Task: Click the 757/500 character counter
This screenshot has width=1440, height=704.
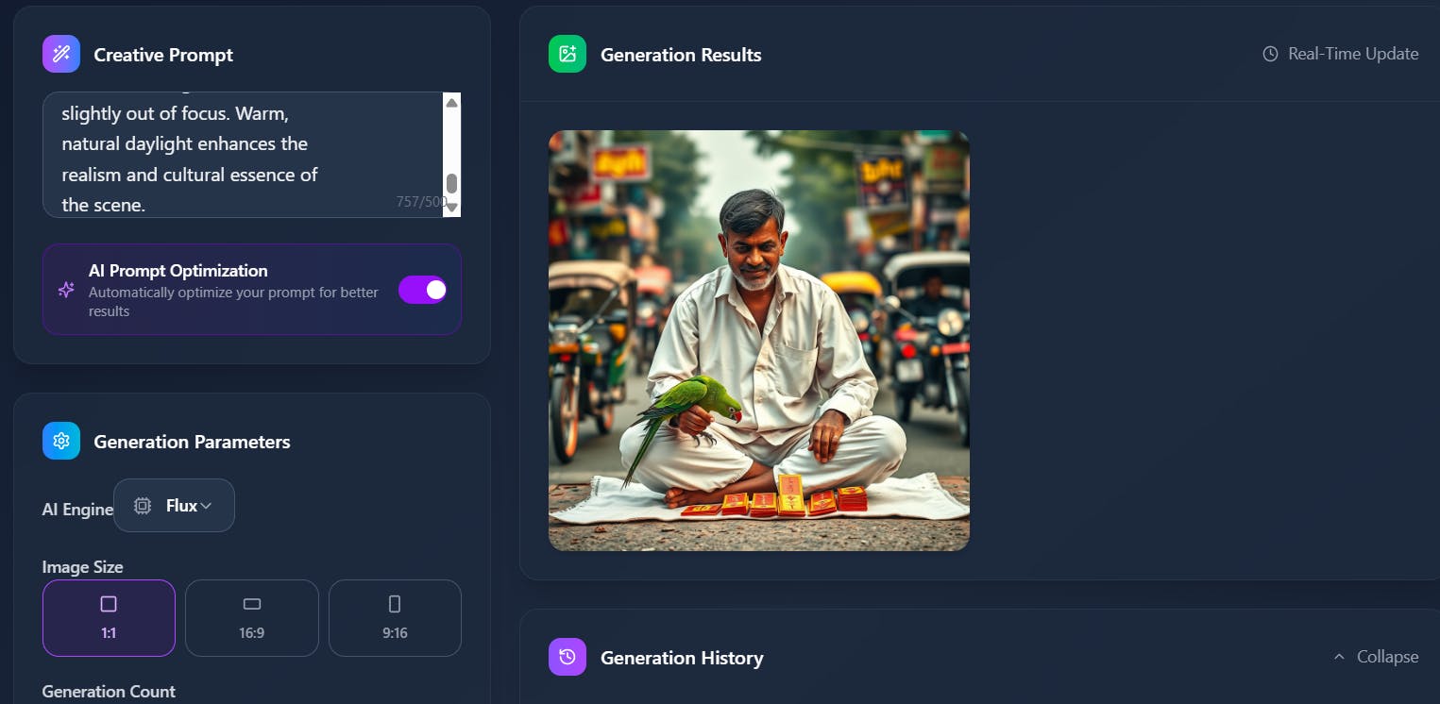Action: coord(422,202)
